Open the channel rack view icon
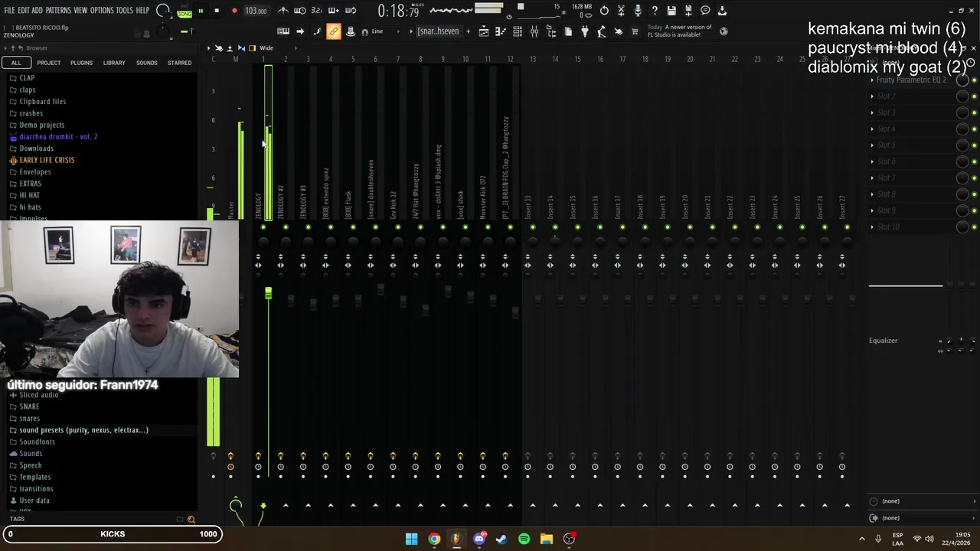 coord(518,31)
